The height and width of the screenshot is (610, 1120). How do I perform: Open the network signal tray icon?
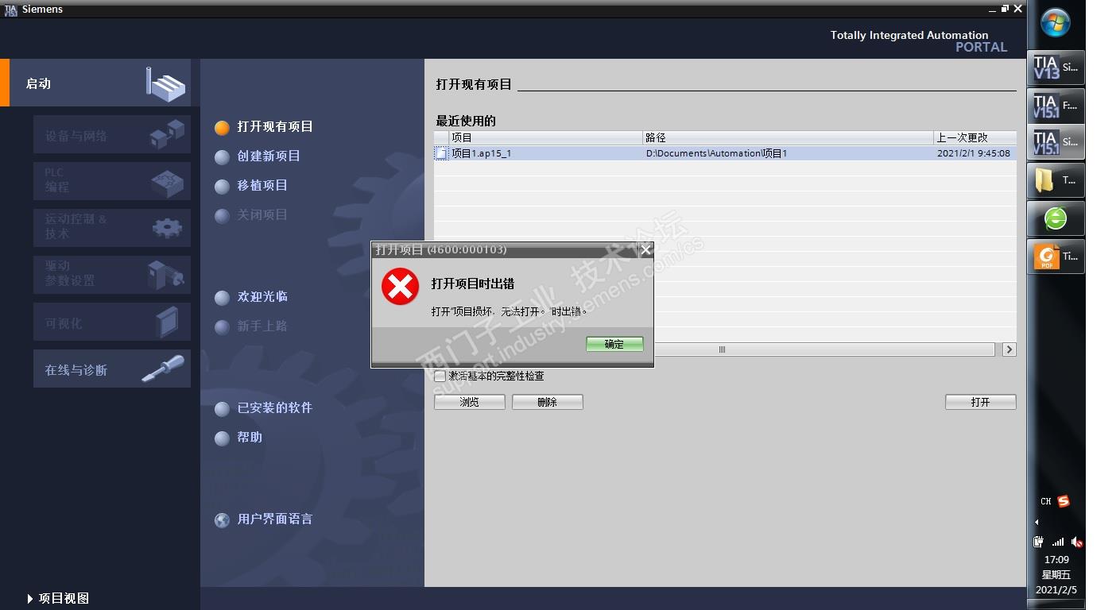pos(1058,542)
